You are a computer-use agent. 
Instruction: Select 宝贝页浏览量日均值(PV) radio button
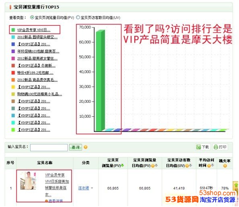(32, 17)
